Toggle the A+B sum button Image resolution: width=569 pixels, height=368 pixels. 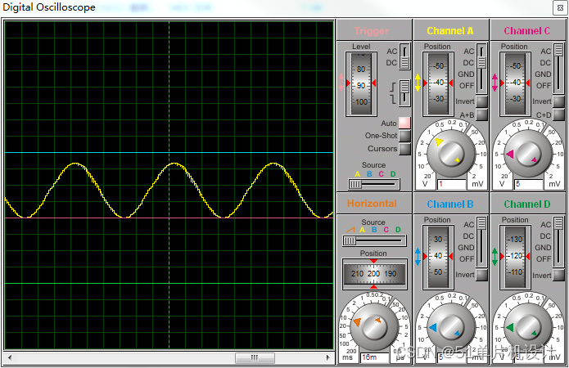[x=481, y=114]
